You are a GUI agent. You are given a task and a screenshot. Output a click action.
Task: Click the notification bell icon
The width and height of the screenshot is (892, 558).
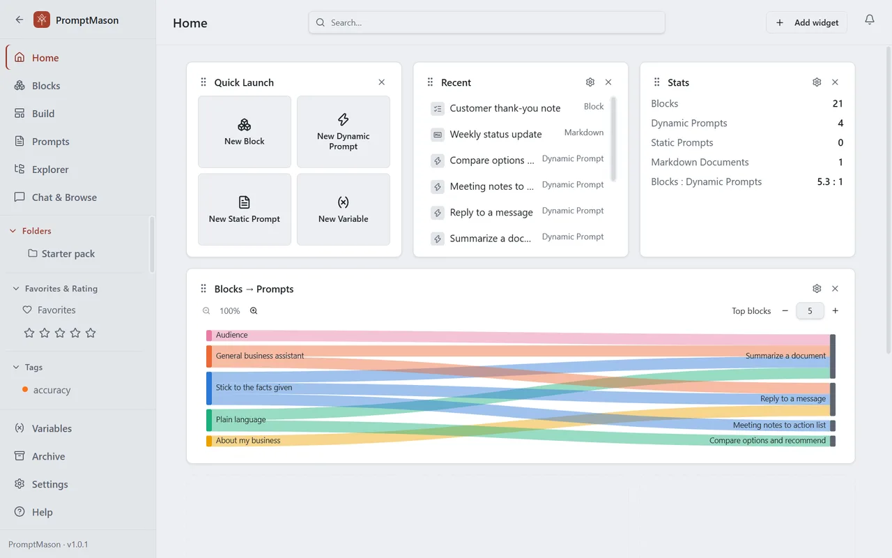pos(870,20)
